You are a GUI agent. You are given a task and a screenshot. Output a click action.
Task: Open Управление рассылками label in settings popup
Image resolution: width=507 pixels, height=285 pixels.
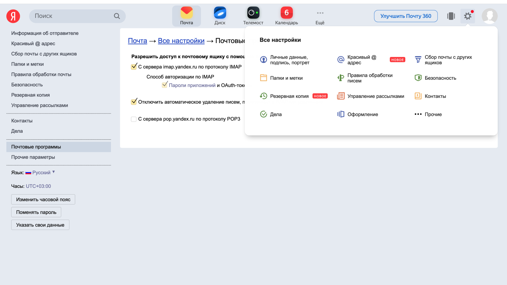tap(376, 96)
